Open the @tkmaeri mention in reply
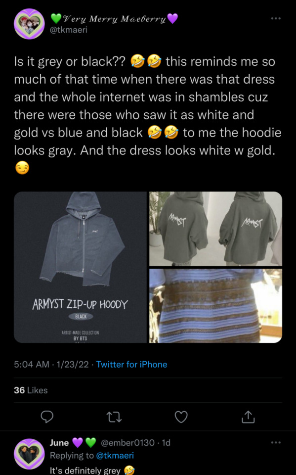296x475 pixels. 115,455
